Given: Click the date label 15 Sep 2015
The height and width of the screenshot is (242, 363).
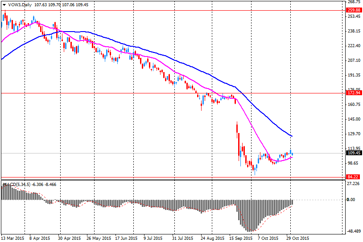Looking at the screenshot, I should click(241, 238).
